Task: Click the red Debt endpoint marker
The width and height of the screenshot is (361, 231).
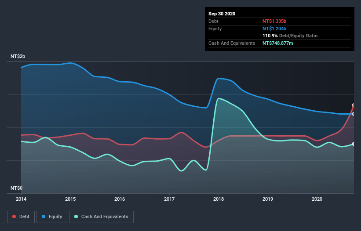Action: point(354,105)
